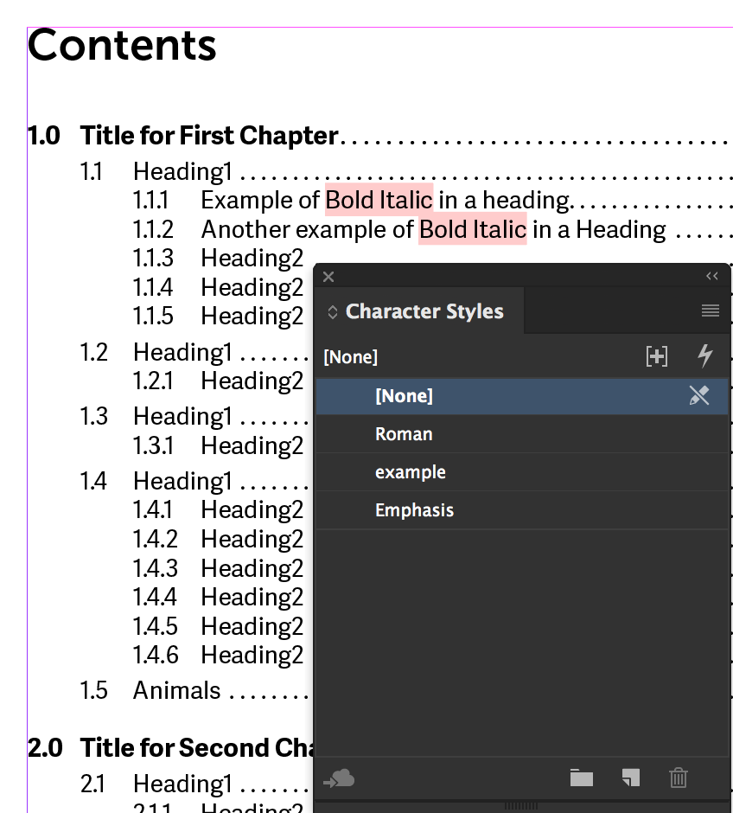The height and width of the screenshot is (813, 733).
Task: Click the panel bottom resize grip
Action: (521, 805)
